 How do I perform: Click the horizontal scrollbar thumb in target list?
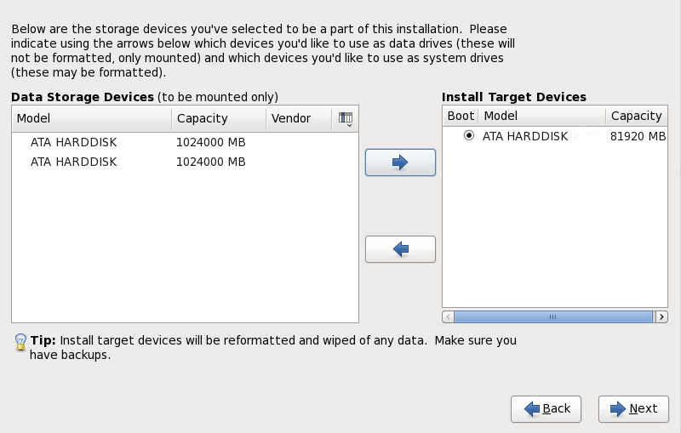point(552,317)
